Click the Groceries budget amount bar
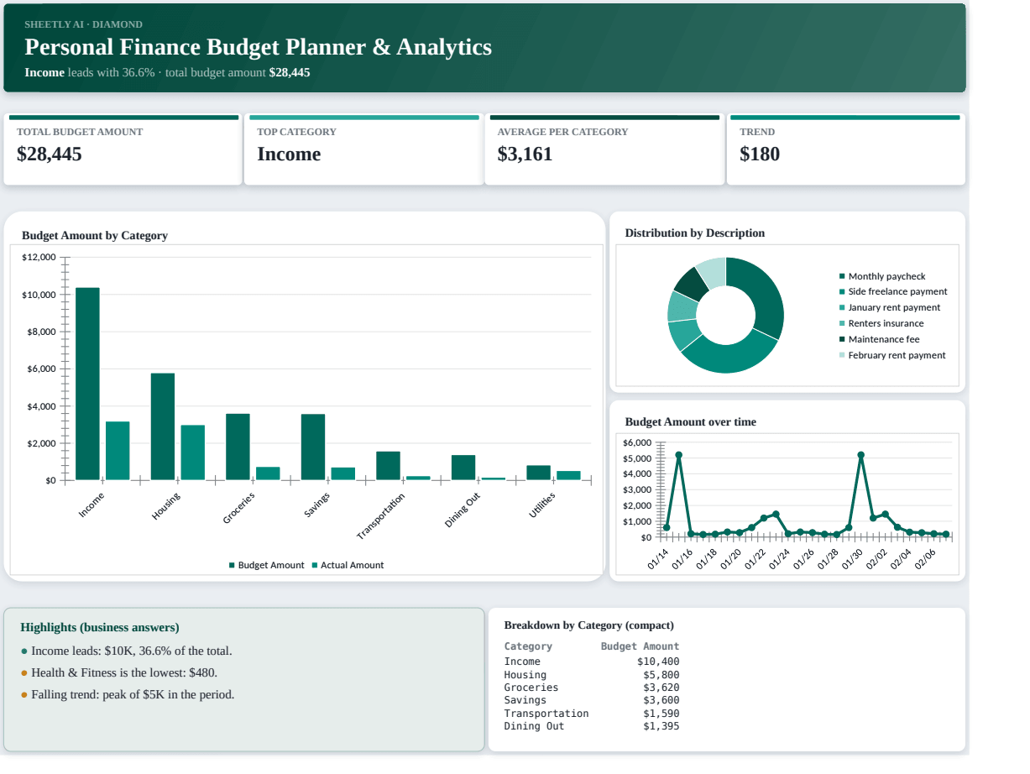 (238, 447)
